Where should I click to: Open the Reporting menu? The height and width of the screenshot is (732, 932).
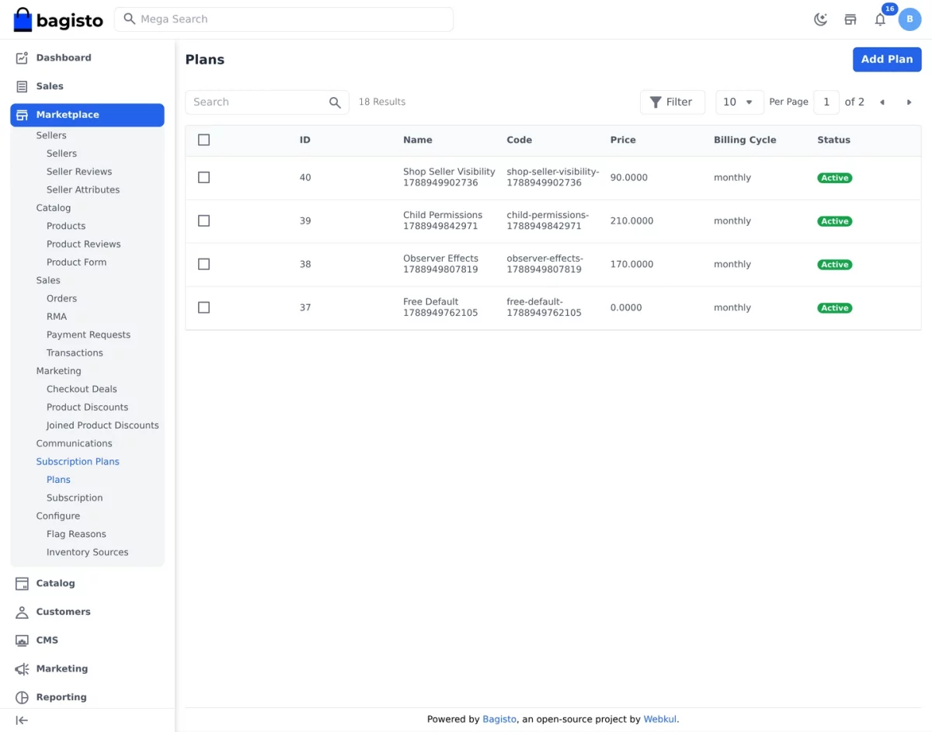click(87, 697)
